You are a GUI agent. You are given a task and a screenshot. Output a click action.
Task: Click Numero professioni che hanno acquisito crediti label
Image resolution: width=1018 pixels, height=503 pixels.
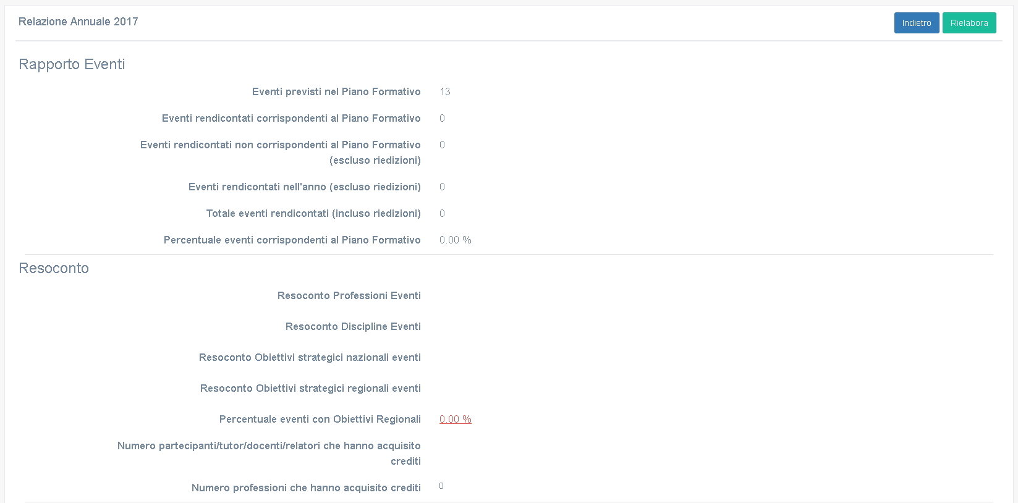306,488
